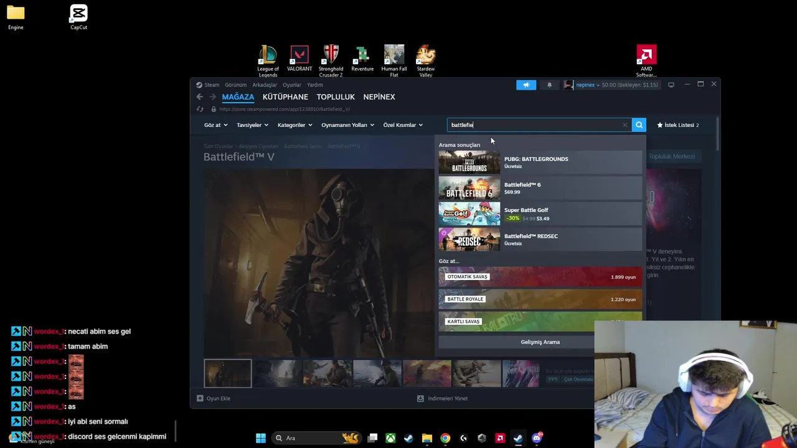The width and height of the screenshot is (797, 448).
Task: Open nepinex account dropdown
Action: coord(588,85)
